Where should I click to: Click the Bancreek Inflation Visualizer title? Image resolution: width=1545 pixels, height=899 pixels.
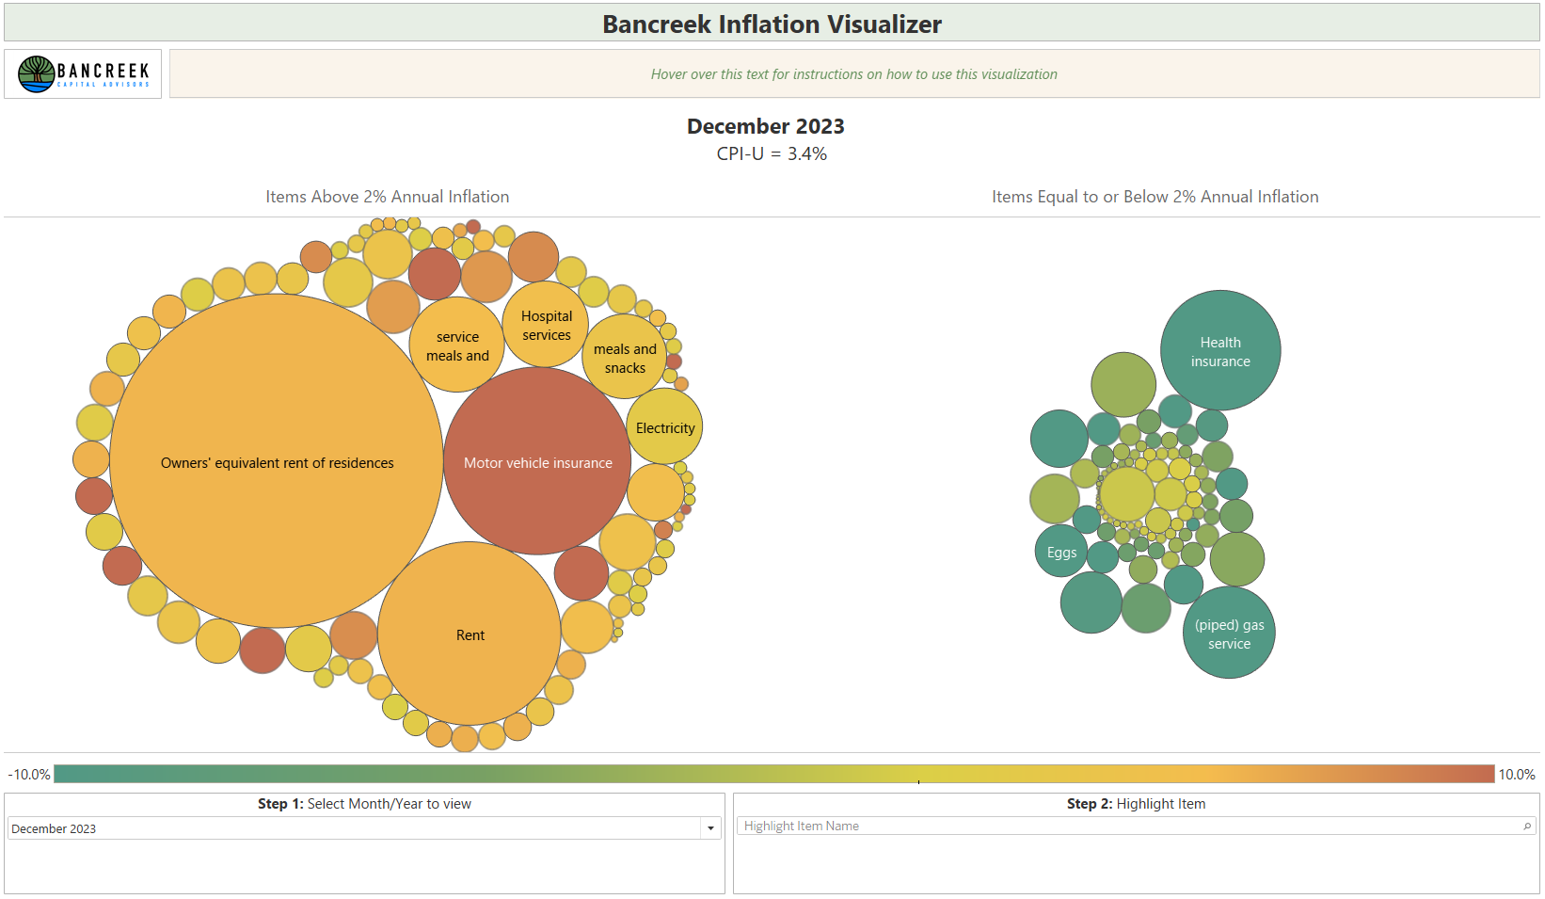[x=772, y=24]
